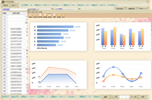Open card recharge with the yen icon

coord(35,15)
